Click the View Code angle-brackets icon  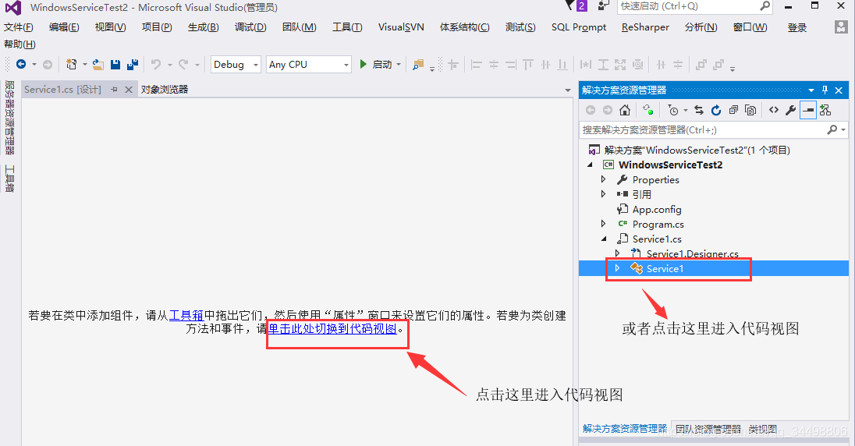pos(774,110)
